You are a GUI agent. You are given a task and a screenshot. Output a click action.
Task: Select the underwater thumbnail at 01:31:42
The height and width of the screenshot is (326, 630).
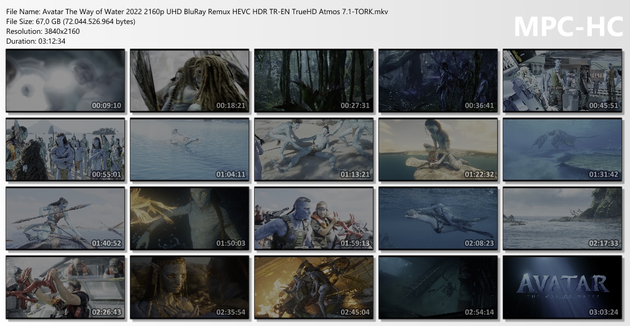[562, 149]
